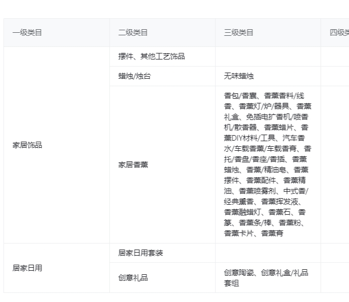Click the 无味蜡烛 third-level cell
This screenshot has height=302, width=349.
pyautogui.click(x=239, y=76)
